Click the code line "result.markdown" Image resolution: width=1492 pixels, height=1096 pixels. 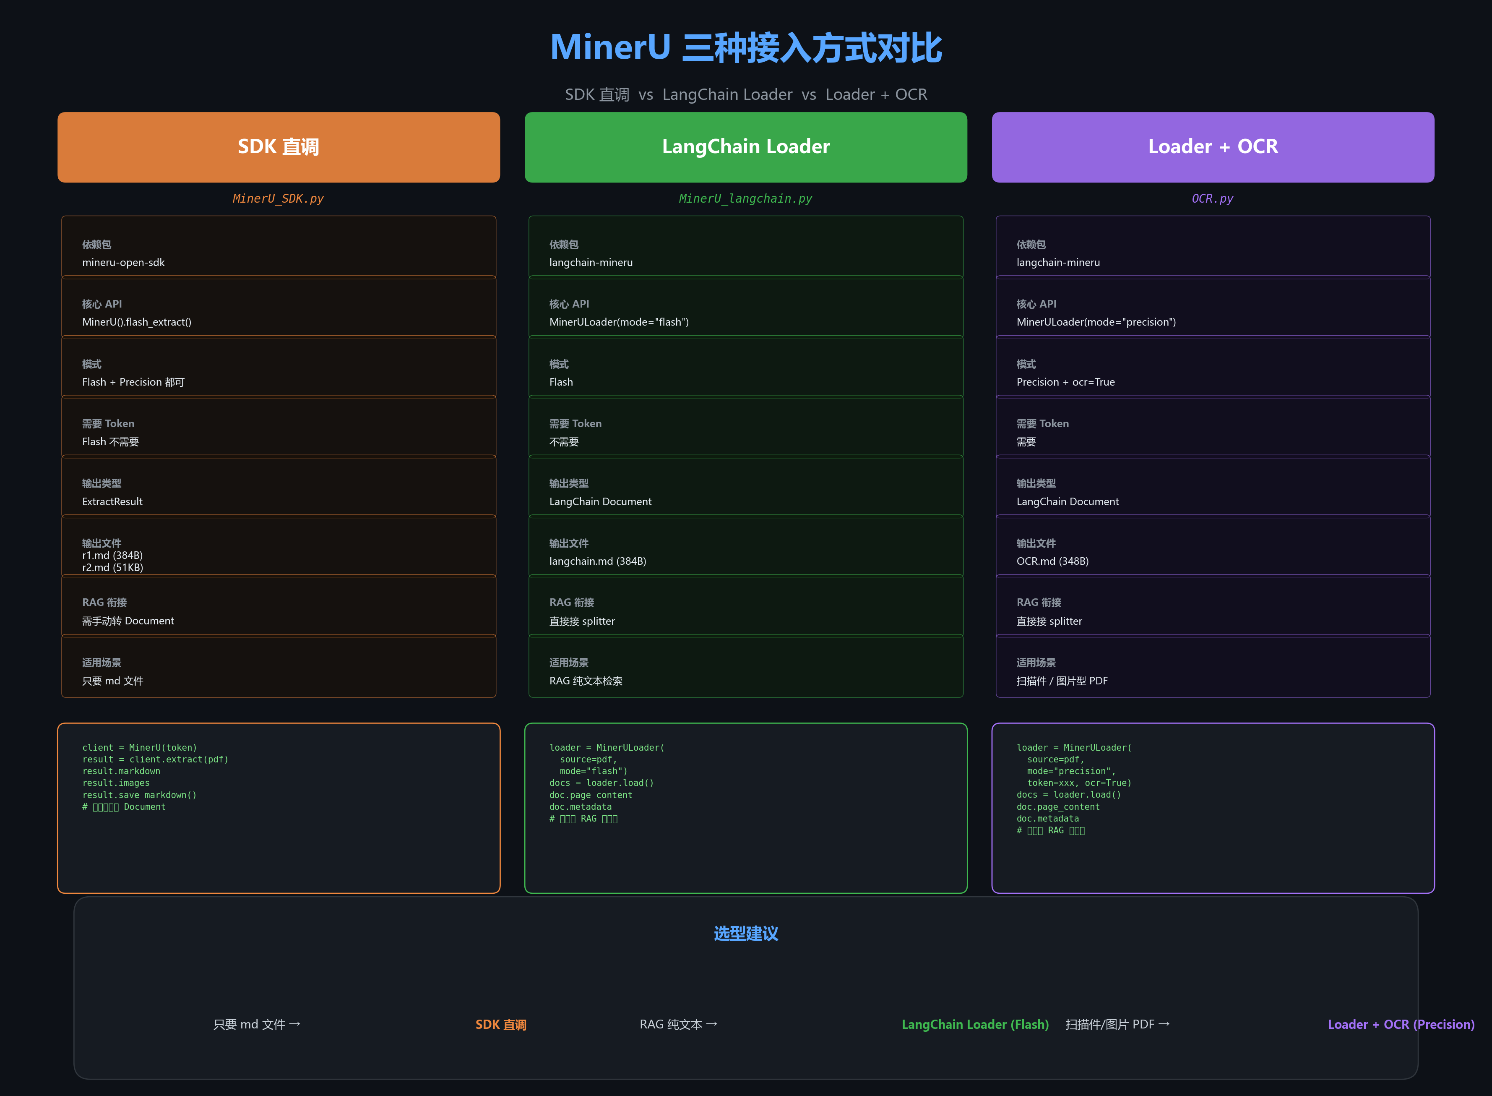pos(121,772)
